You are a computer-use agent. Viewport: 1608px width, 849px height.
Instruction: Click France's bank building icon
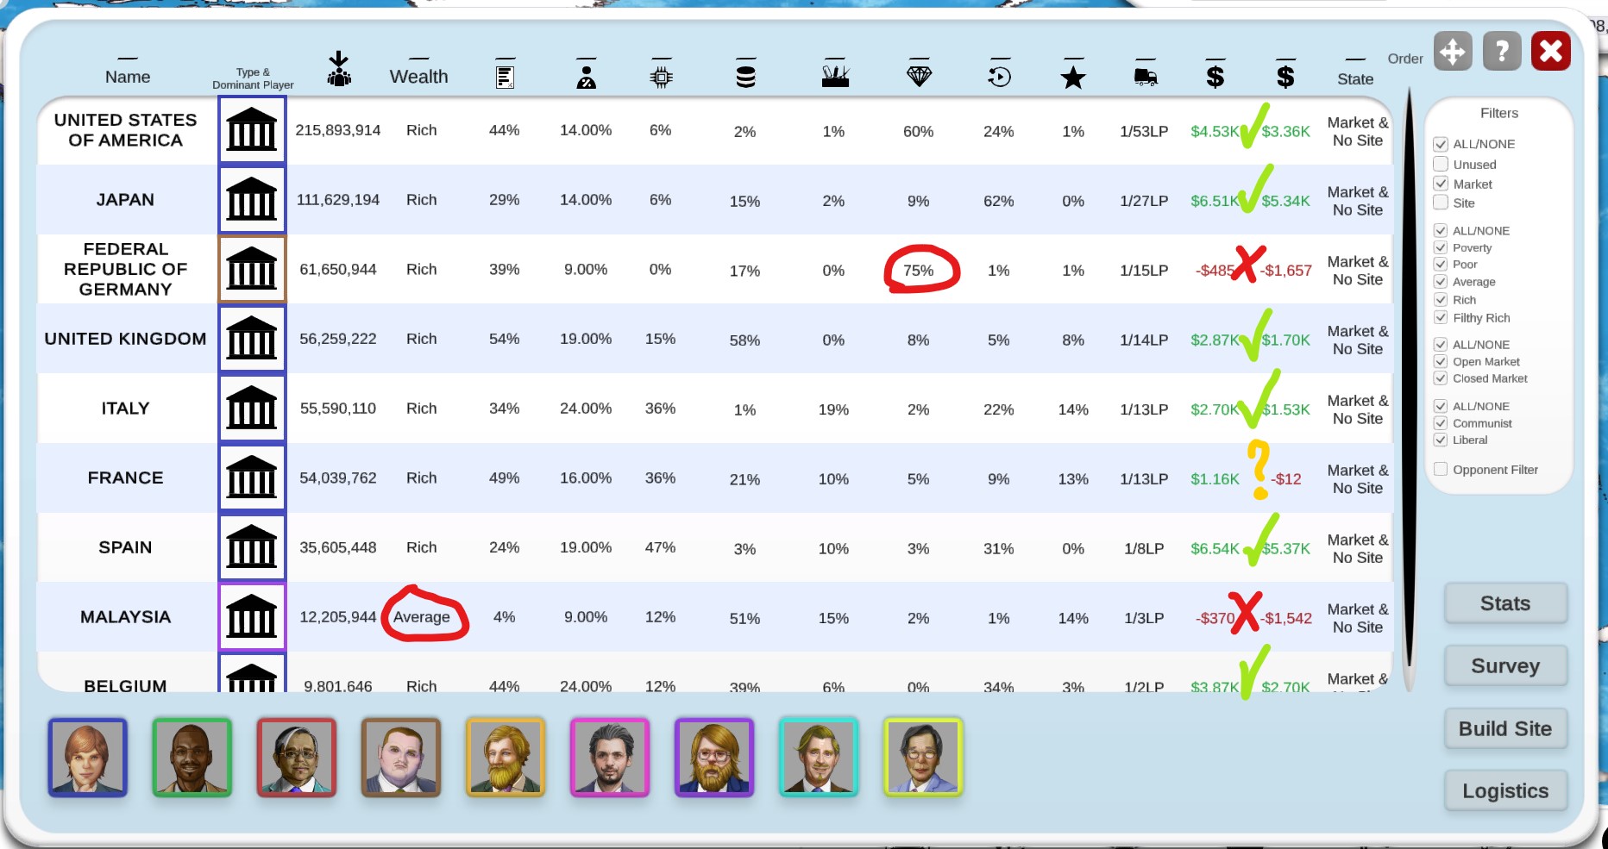click(252, 478)
